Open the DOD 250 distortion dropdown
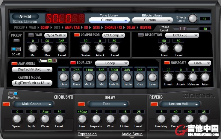This screenshot has width=221, height=139. click(x=182, y=35)
